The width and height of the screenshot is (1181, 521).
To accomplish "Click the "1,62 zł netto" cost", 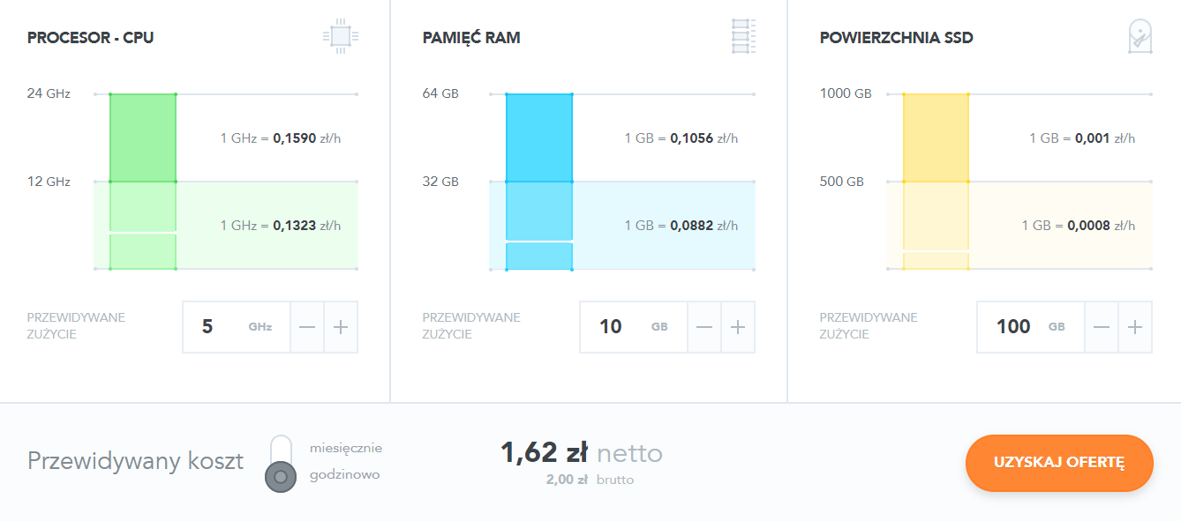I will click(582, 453).
